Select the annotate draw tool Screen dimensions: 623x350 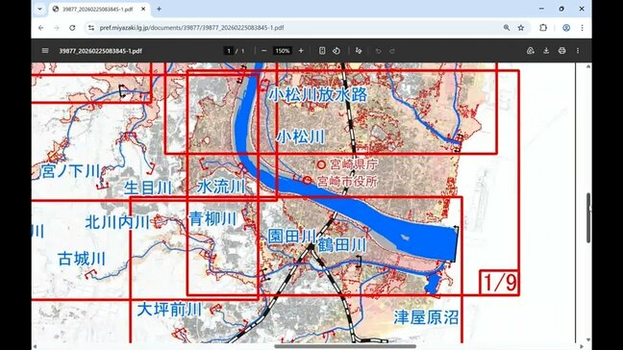coord(359,51)
